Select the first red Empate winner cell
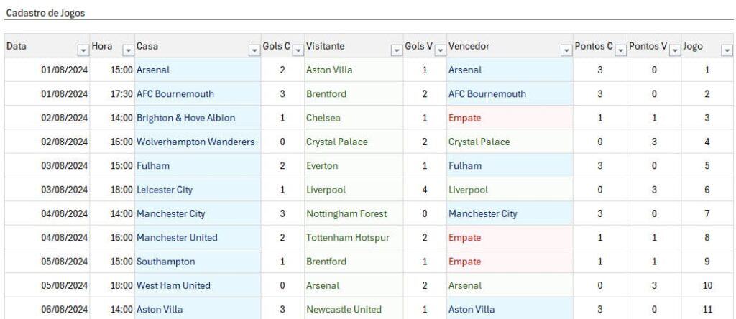This screenshot has height=319, width=736. pyautogui.click(x=510, y=118)
